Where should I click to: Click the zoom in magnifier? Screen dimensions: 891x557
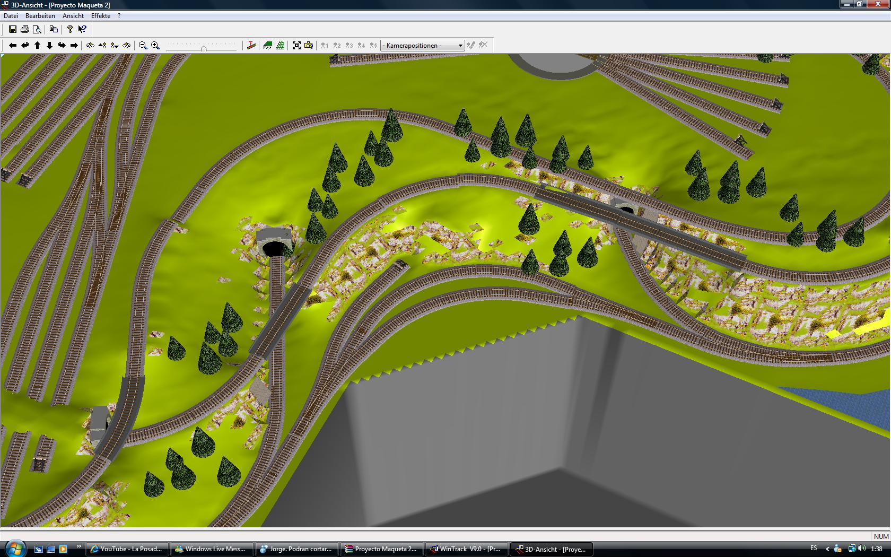(x=155, y=46)
